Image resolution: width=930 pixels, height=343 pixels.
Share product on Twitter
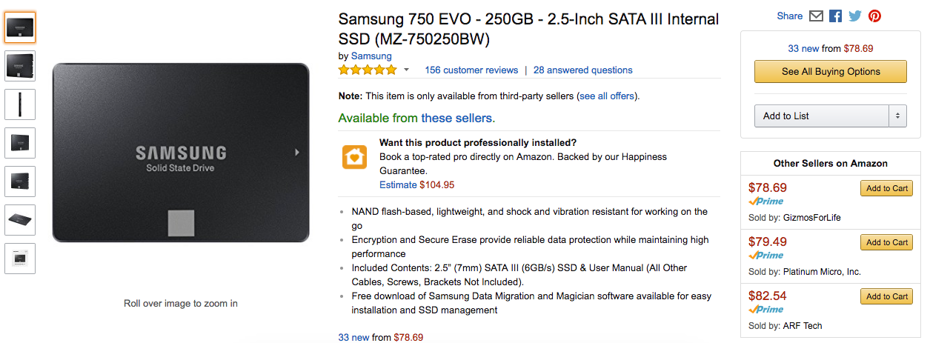855,16
